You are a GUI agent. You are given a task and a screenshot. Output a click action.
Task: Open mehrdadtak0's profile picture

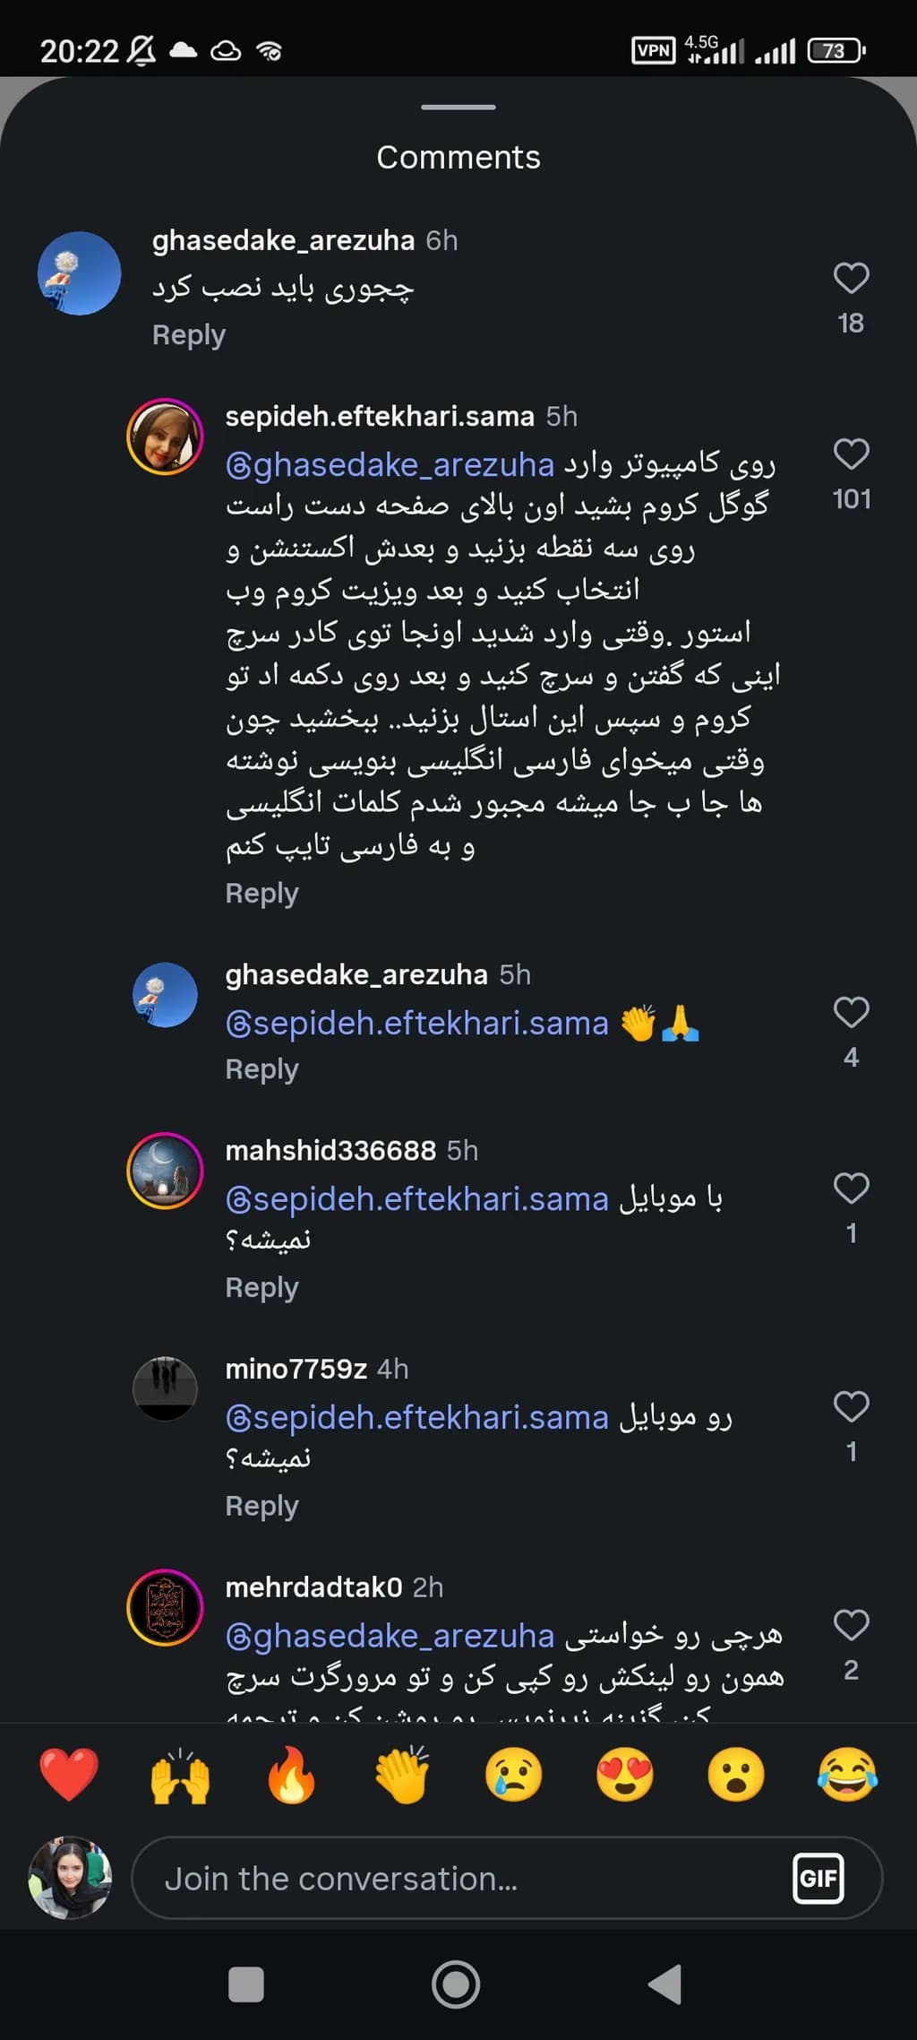point(165,1607)
